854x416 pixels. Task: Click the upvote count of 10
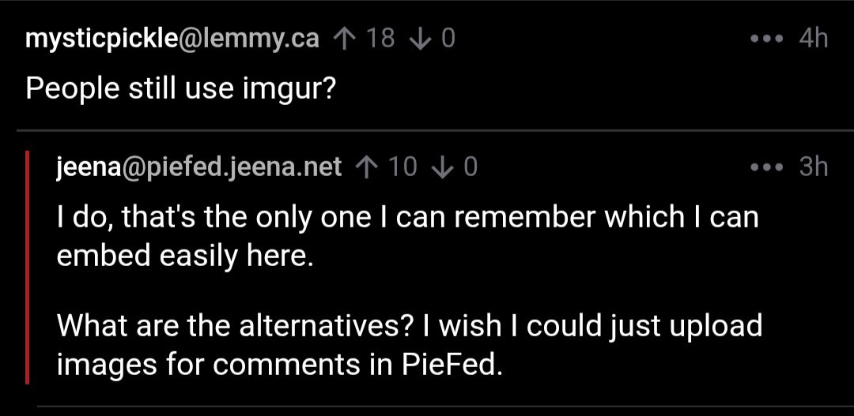[402, 167]
